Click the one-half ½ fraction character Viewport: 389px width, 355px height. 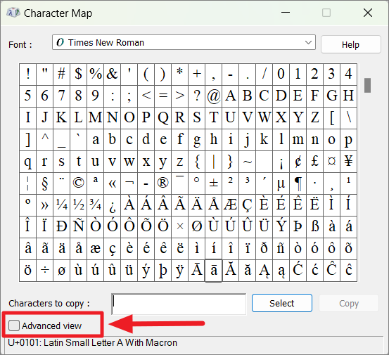click(x=78, y=205)
